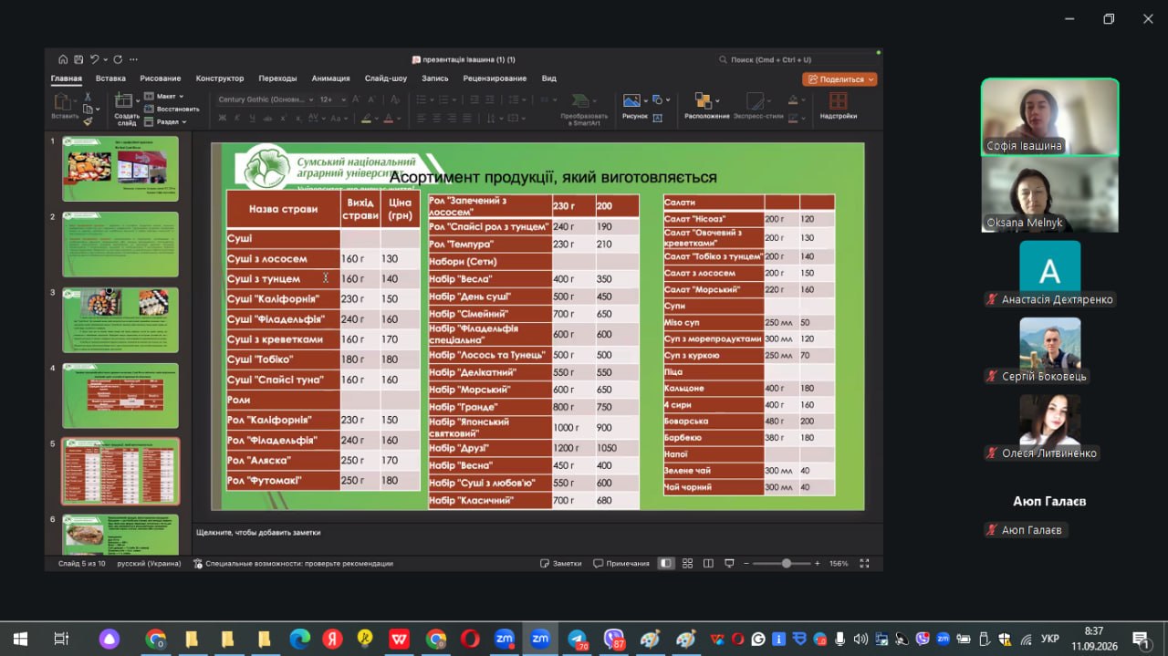This screenshot has width=1168, height=656.
Task: Toggle the Заметки notes pane
Action: pyautogui.click(x=560, y=563)
